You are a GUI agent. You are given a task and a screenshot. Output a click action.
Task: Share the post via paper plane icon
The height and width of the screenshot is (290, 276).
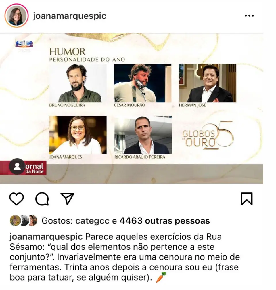tap(68, 199)
